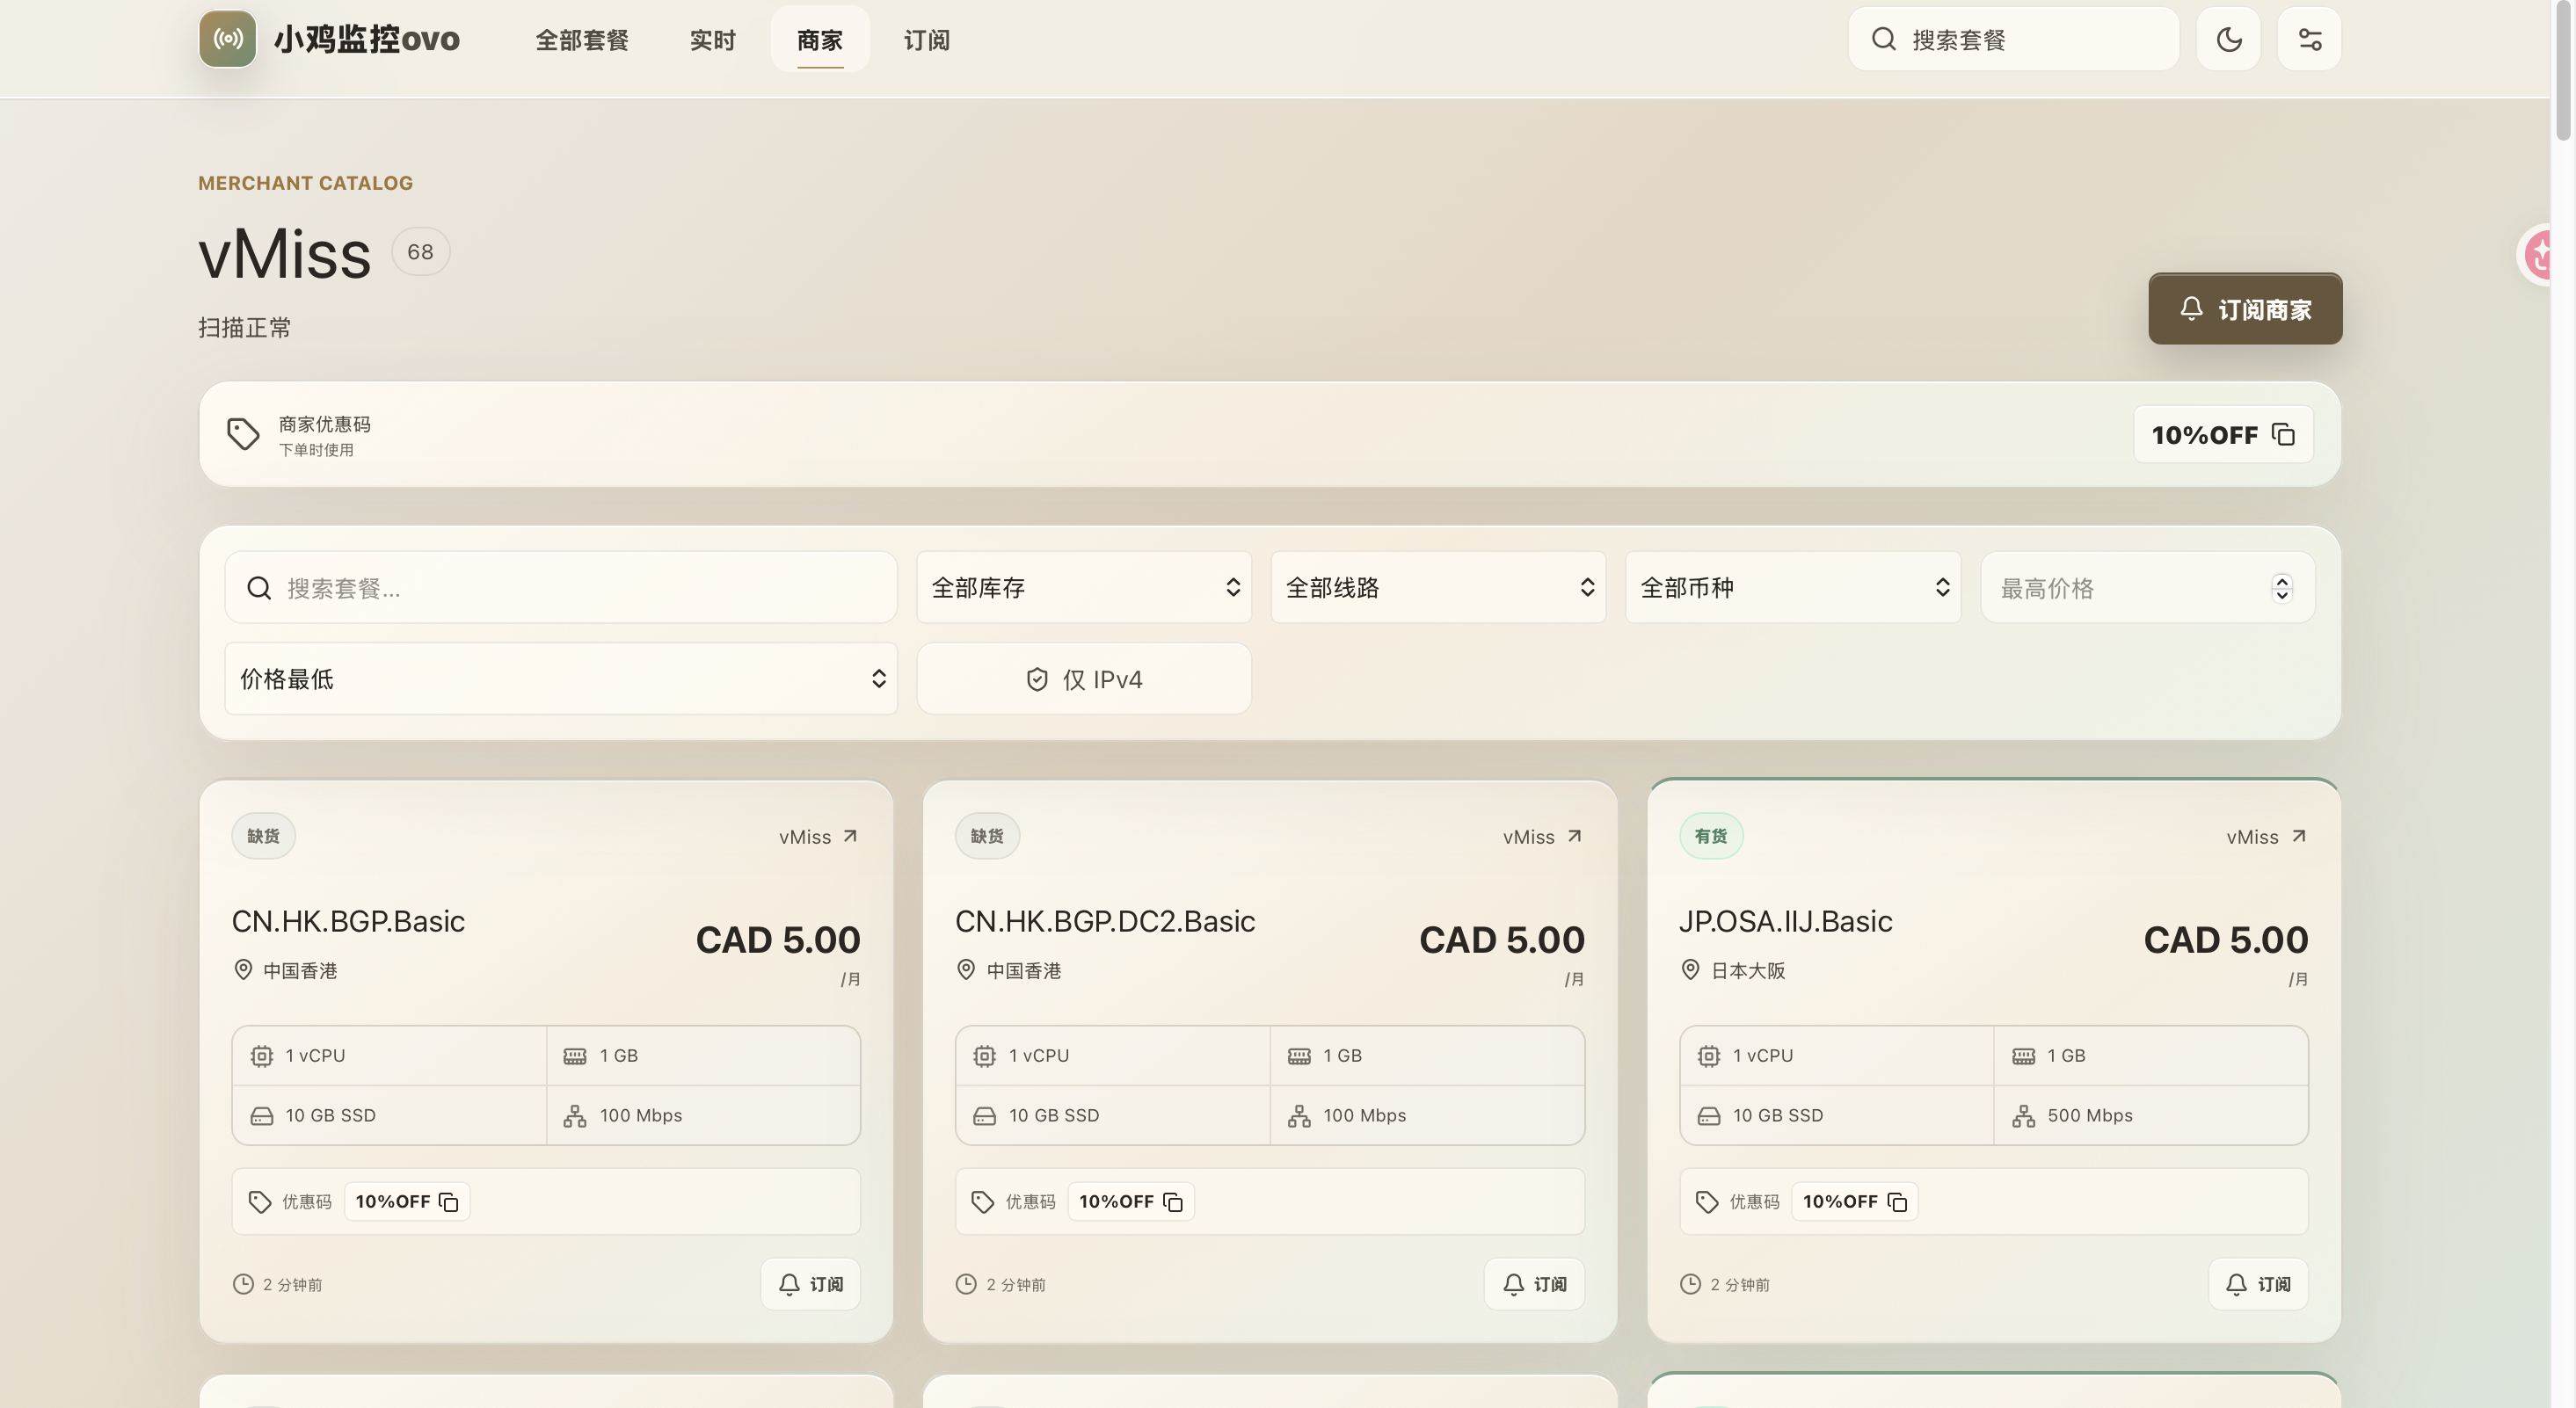Click the merchant coupon tag icon
This screenshot has height=1408, width=2576.
[243, 434]
